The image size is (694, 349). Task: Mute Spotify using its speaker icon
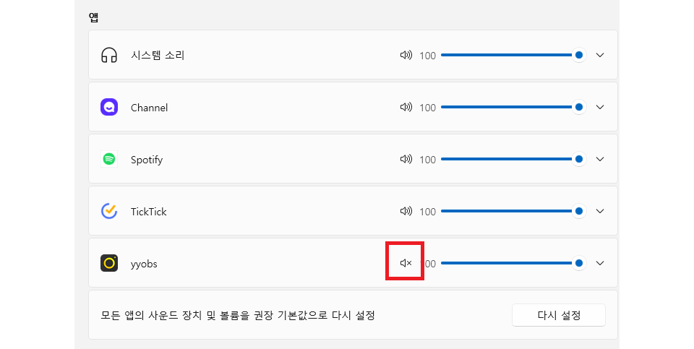[406, 159]
